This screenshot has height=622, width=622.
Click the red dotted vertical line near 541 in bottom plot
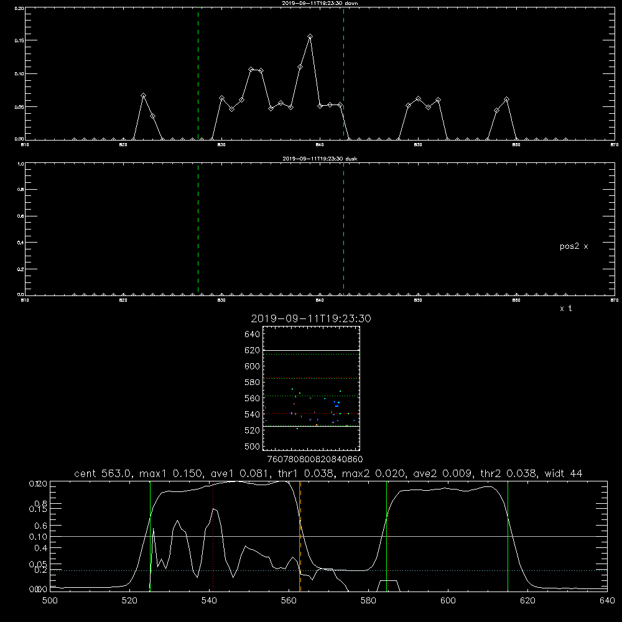point(213,536)
